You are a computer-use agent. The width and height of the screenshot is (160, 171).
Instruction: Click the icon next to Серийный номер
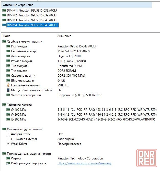[8, 51]
